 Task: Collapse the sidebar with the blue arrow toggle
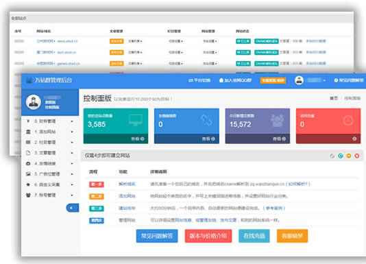(73, 208)
